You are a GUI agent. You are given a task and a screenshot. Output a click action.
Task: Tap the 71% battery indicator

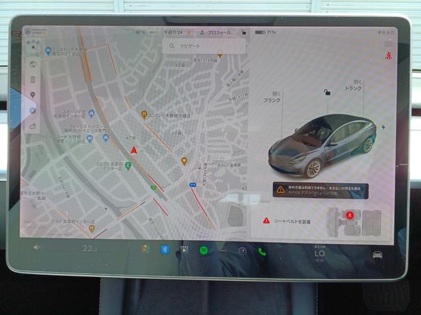pos(265,32)
